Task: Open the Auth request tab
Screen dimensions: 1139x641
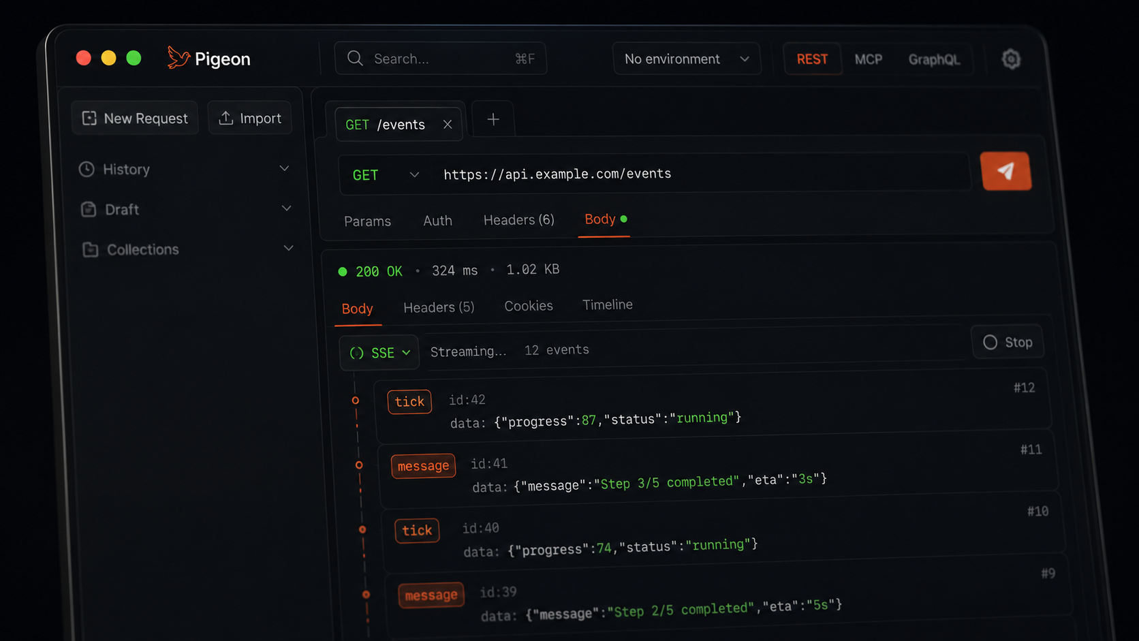Action: tap(437, 221)
